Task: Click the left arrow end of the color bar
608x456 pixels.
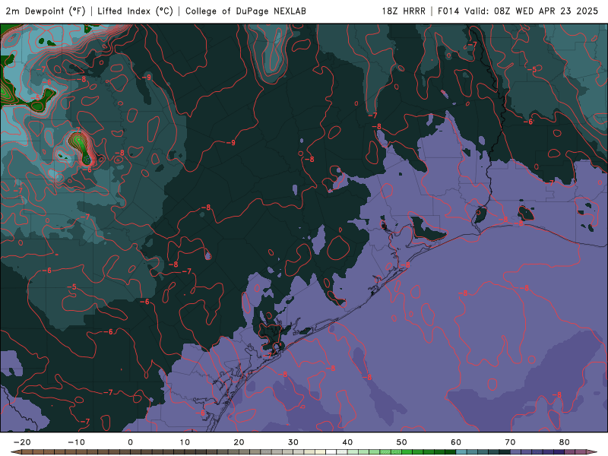Action: point(16,452)
